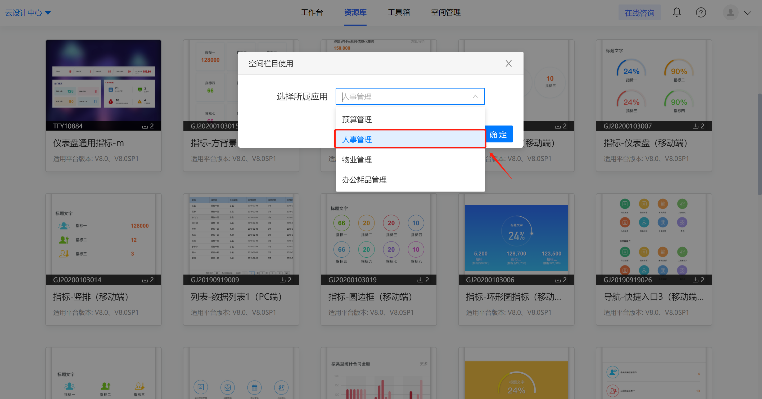The height and width of the screenshot is (399, 762).
Task: Click the 选择所属应用 select input
Action: 410,96
